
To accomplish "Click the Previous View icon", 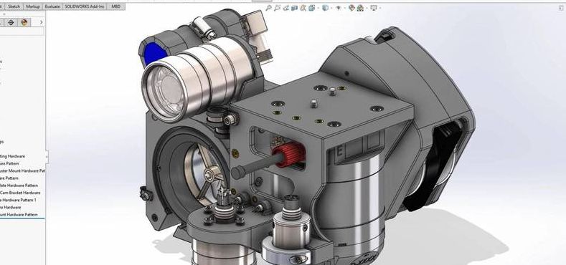I will click(286, 8).
